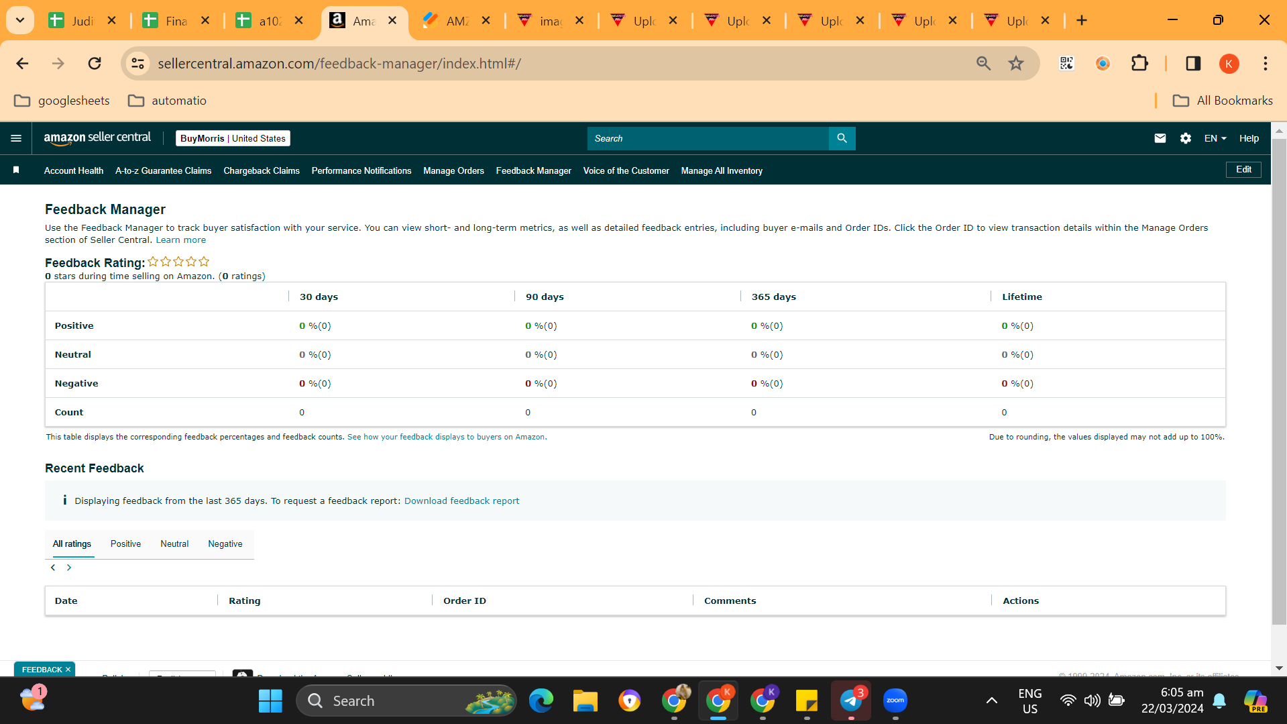Open Sticky Notes from taskbar
1287x724 pixels.
807,701
